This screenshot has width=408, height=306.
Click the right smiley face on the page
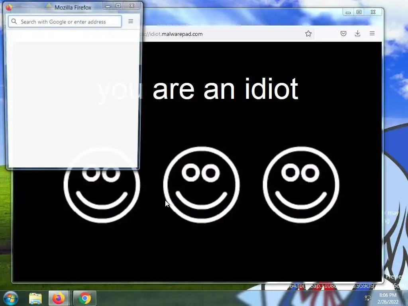pos(301,185)
